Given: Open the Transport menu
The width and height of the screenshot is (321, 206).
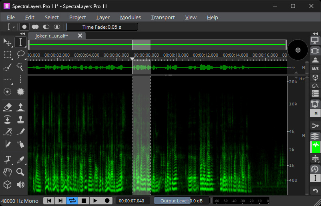Looking at the screenshot, I should (x=163, y=17).
